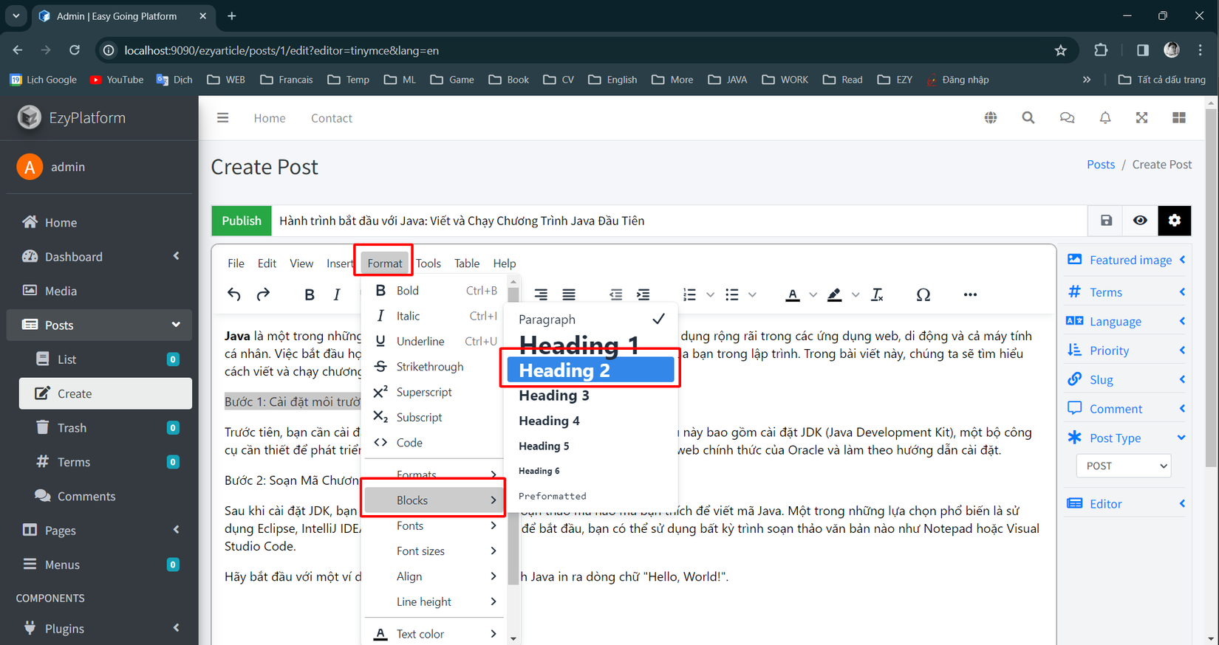Insert a numbered list

(689, 294)
